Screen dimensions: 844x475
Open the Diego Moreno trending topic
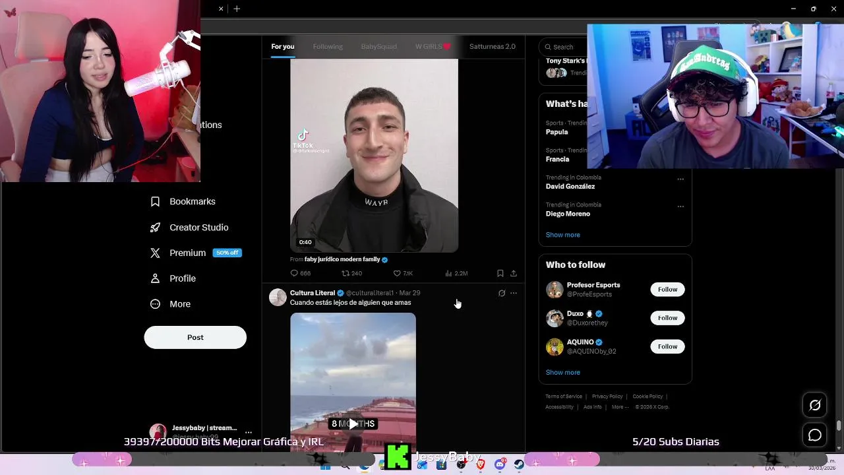(x=568, y=214)
